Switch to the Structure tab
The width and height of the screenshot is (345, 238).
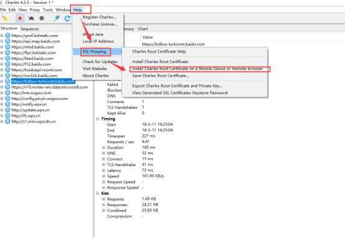pyautogui.click(x=9, y=29)
